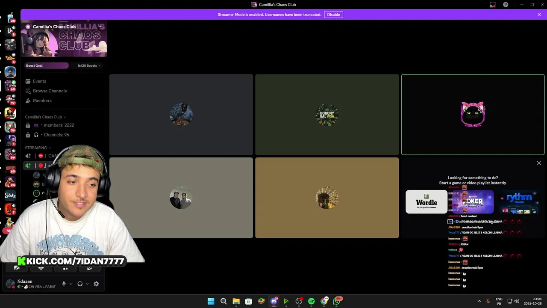Image resolution: width=547 pixels, height=308 pixels.
Task: Collapse the Camillia's Chaos Club category
Action: pos(45,117)
